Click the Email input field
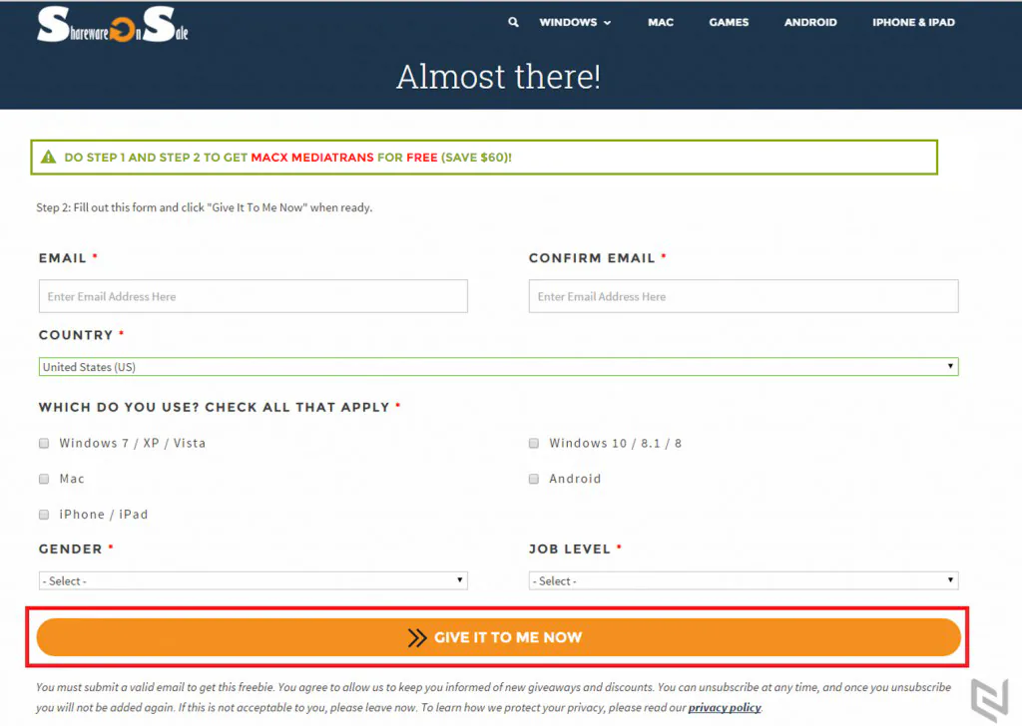The height and width of the screenshot is (726, 1022). 253,296
